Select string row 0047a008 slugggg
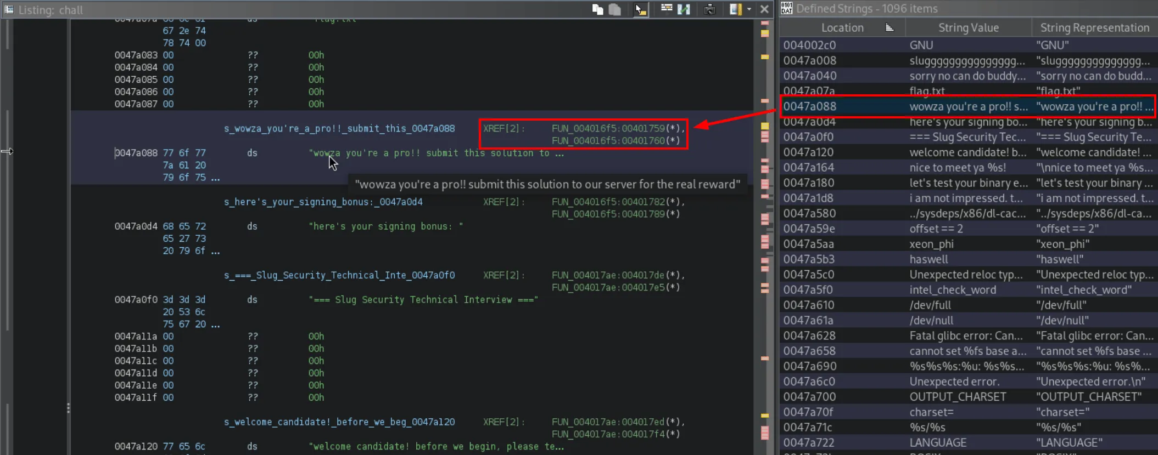 [x=969, y=60]
